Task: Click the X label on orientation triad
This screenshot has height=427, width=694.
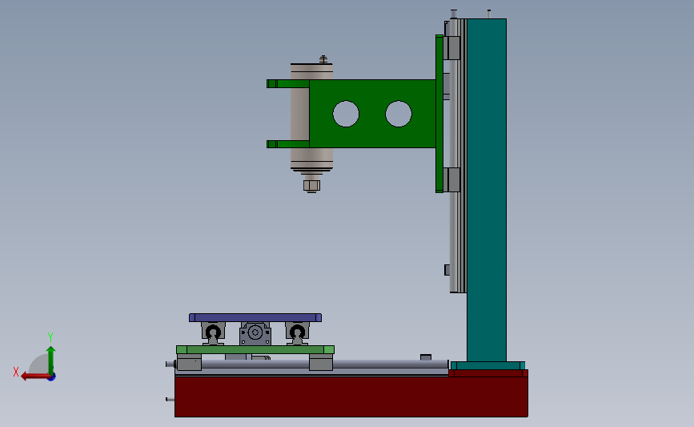Action: [16, 372]
